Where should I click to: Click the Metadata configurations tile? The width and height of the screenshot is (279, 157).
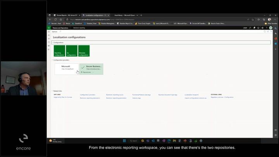[x=84, y=51]
